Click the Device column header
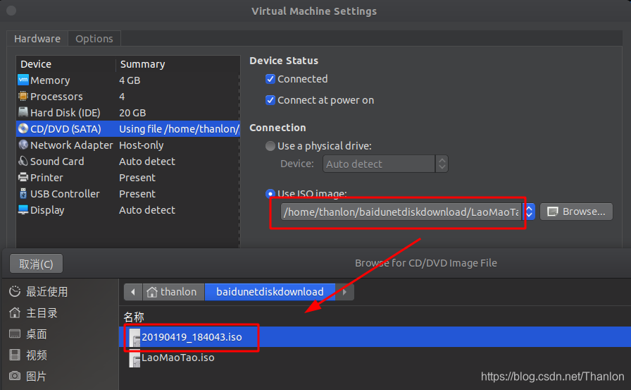631x390 pixels. tap(36, 64)
